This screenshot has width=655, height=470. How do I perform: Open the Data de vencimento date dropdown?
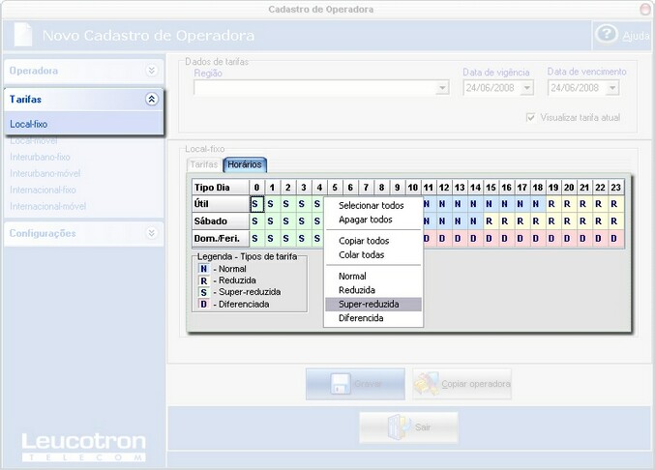coord(612,88)
